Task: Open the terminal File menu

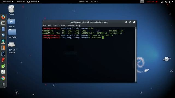Action: [45, 26]
